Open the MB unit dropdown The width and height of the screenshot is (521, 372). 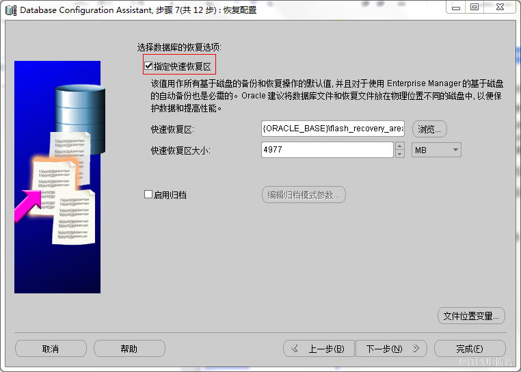(x=436, y=150)
